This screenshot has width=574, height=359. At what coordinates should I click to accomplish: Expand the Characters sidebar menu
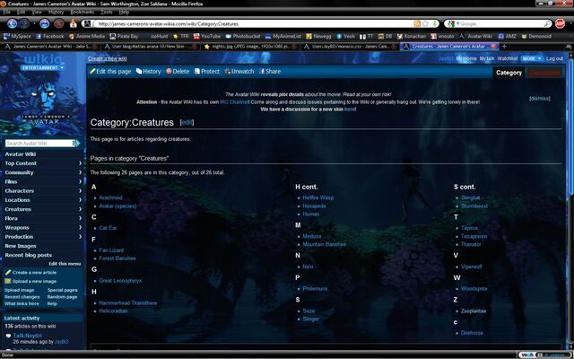[43, 191]
